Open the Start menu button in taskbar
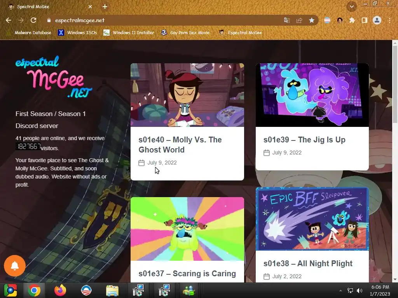Viewport: 398px width, 298px height. pyautogui.click(x=10, y=290)
